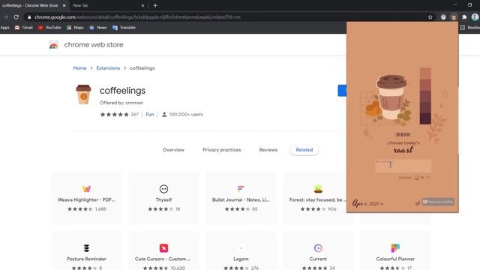
Task: Pick the lightest roast color swatch
Action: point(425,73)
